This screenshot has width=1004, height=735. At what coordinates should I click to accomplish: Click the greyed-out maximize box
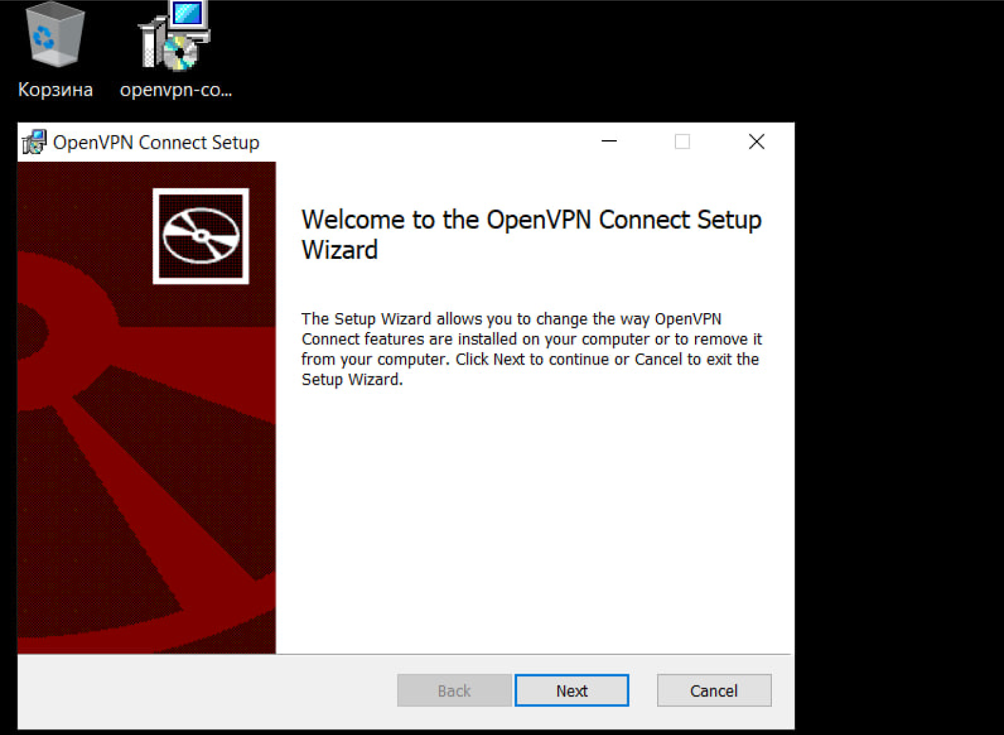[x=682, y=142]
